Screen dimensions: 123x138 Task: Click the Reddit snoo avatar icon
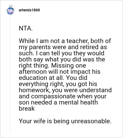pyautogui.click(x=10, y=10)
